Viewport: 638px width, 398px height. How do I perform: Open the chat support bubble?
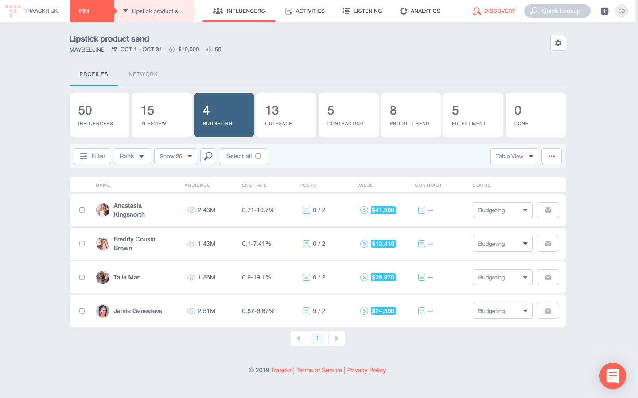pos(612,376)
